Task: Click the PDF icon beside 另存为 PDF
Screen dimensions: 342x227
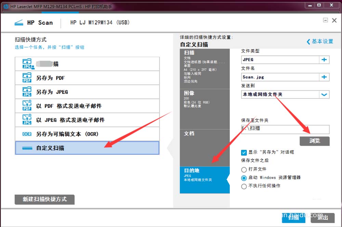Action: pos(27,78)
